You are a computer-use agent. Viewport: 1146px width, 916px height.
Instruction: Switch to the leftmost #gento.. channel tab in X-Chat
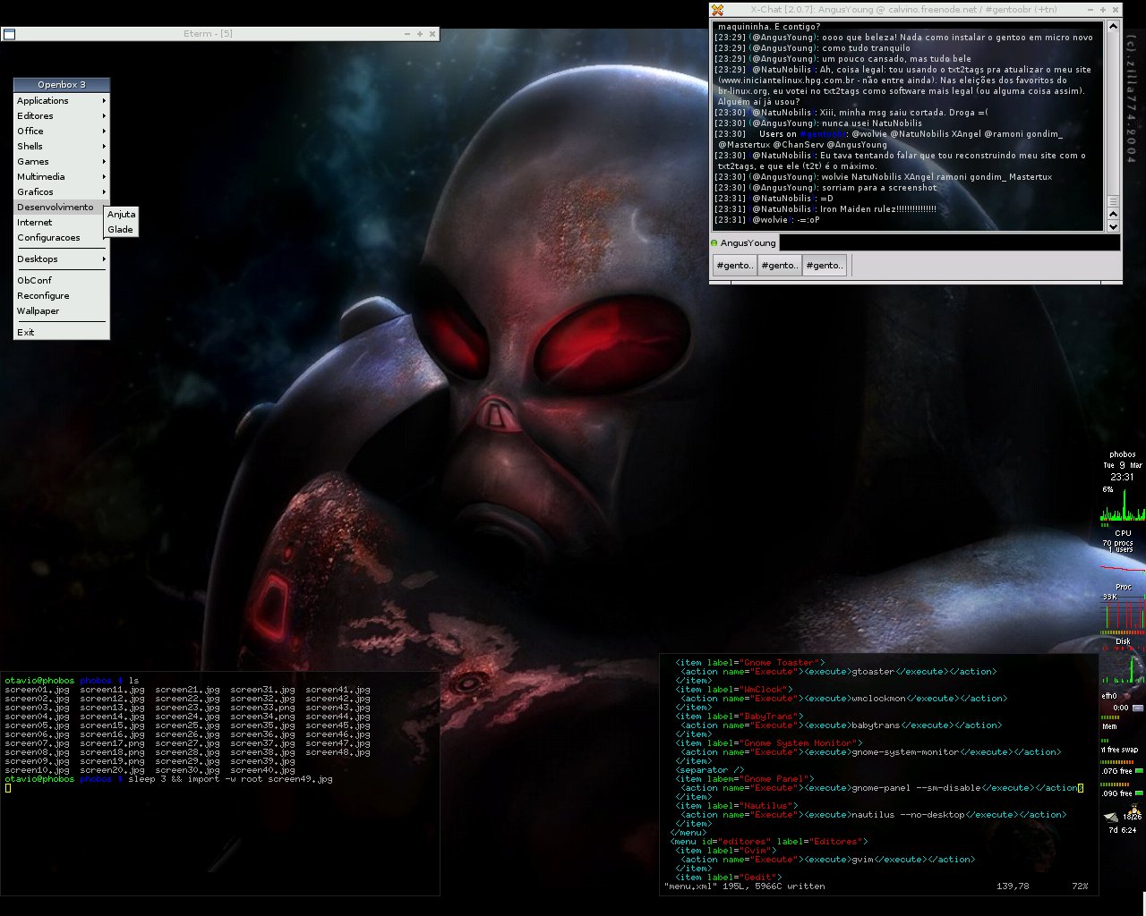pos(735,266)
